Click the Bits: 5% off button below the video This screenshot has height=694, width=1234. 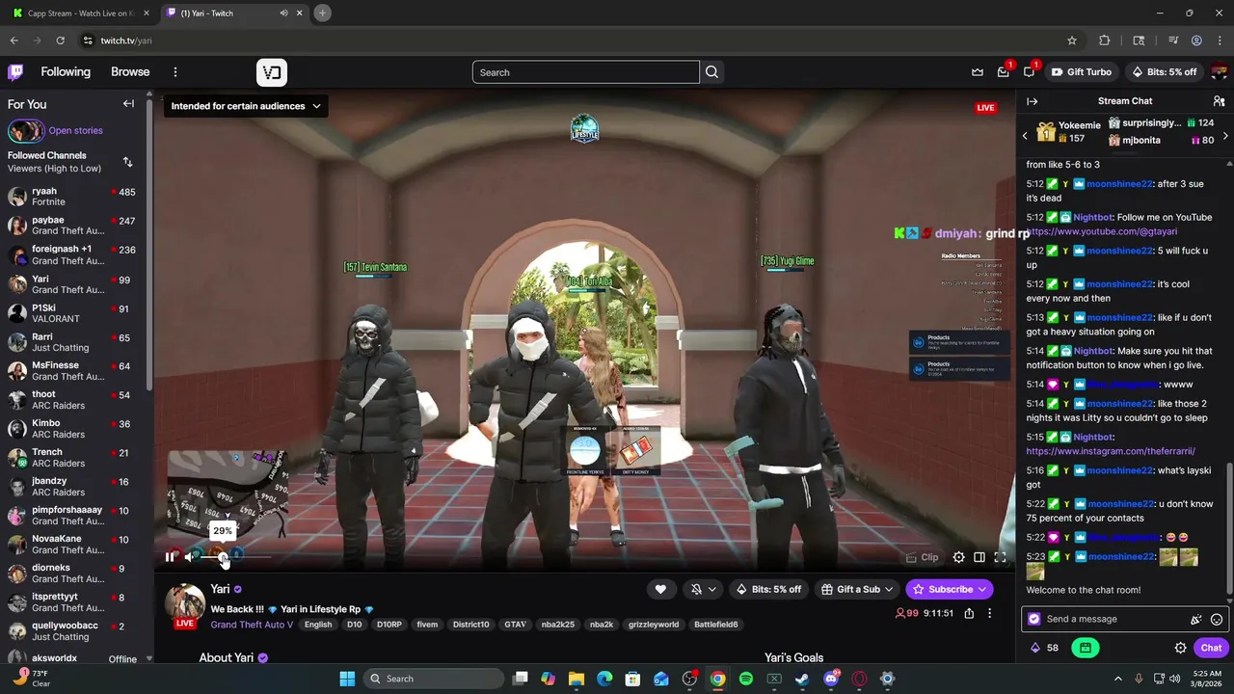click(769, 589)
